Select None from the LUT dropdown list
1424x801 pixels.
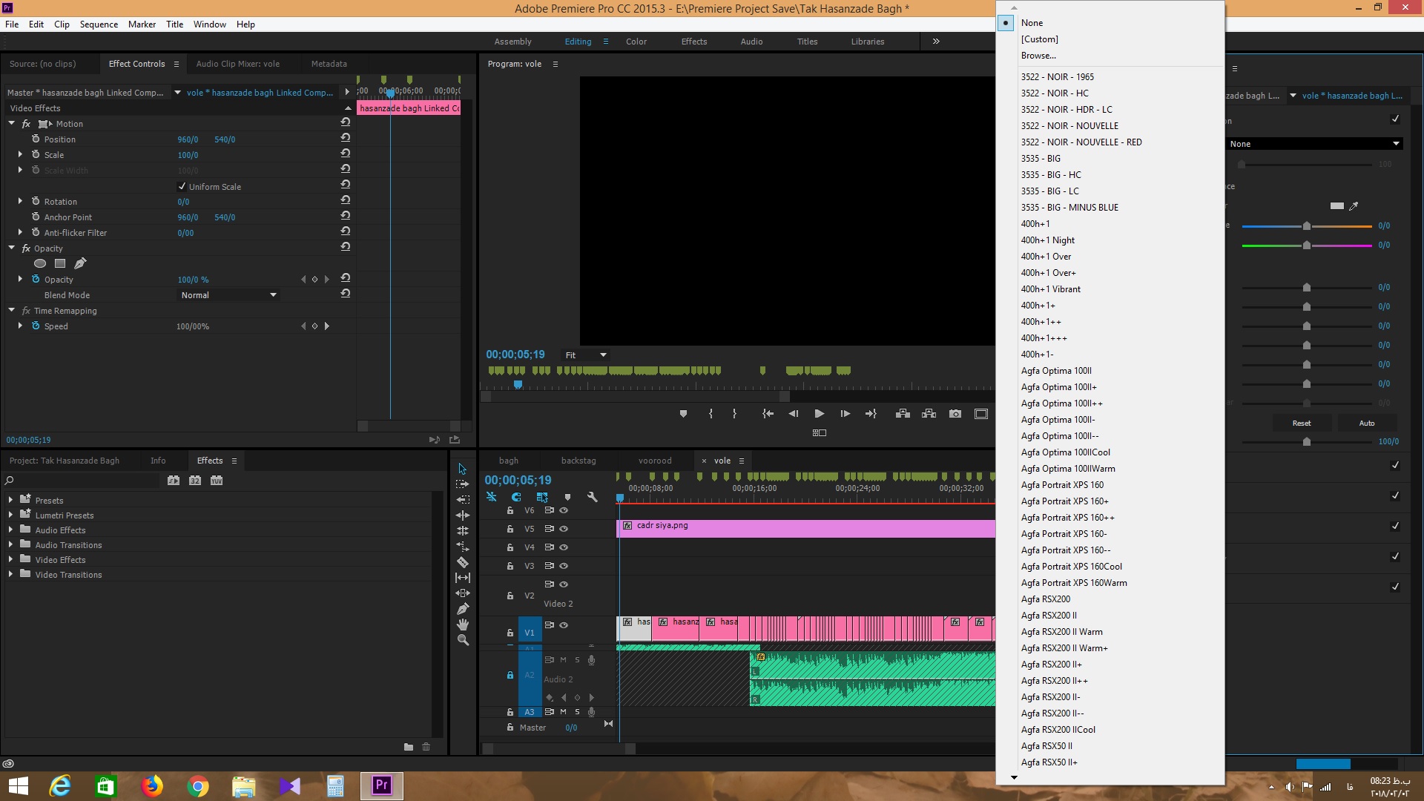1032,22
